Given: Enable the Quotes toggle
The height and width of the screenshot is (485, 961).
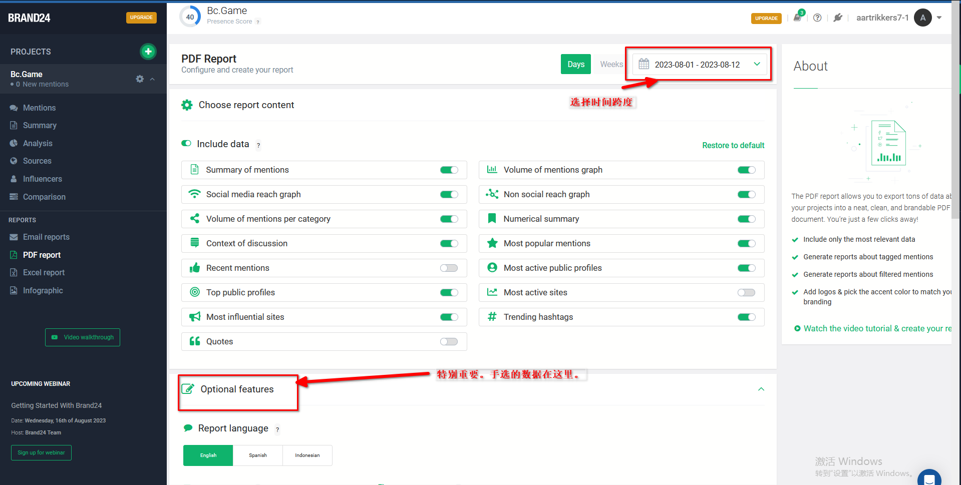Looking at the screenshot, I should (x=449, y=342).
